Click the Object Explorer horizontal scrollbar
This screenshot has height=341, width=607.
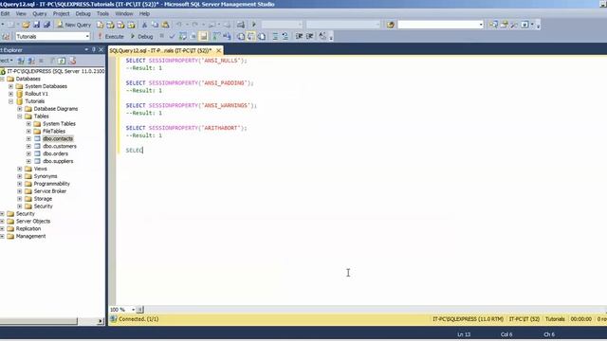(x=39, y=321)
